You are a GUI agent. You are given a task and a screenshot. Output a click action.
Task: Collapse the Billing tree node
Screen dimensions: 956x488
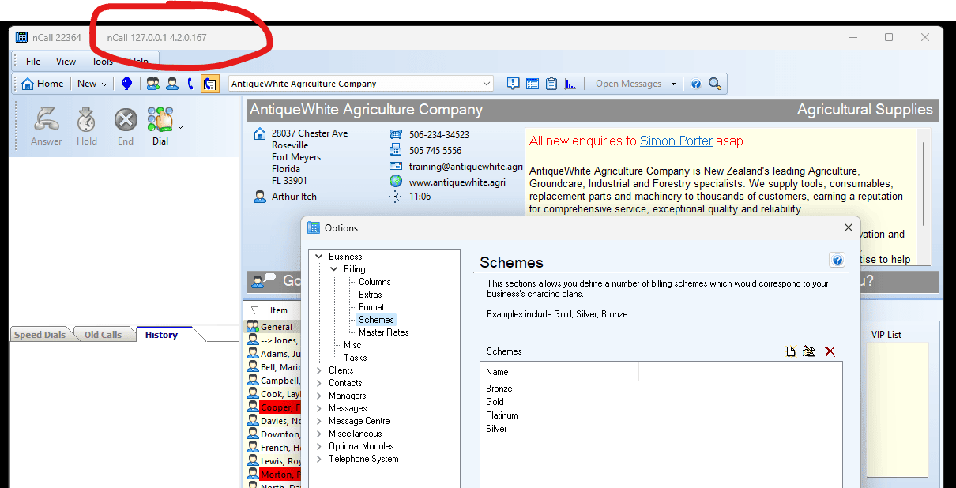334,269
